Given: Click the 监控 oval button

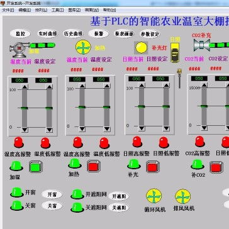Looking at the screenshot, I should coord(20,33).
